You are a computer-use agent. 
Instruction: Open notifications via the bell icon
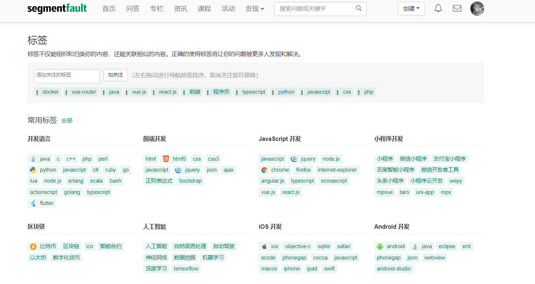click(438, 8)
